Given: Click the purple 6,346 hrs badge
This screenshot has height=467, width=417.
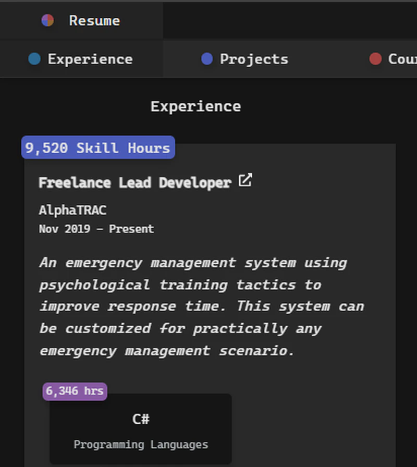Looking at the screenshot, I should (x=75, y=391).
